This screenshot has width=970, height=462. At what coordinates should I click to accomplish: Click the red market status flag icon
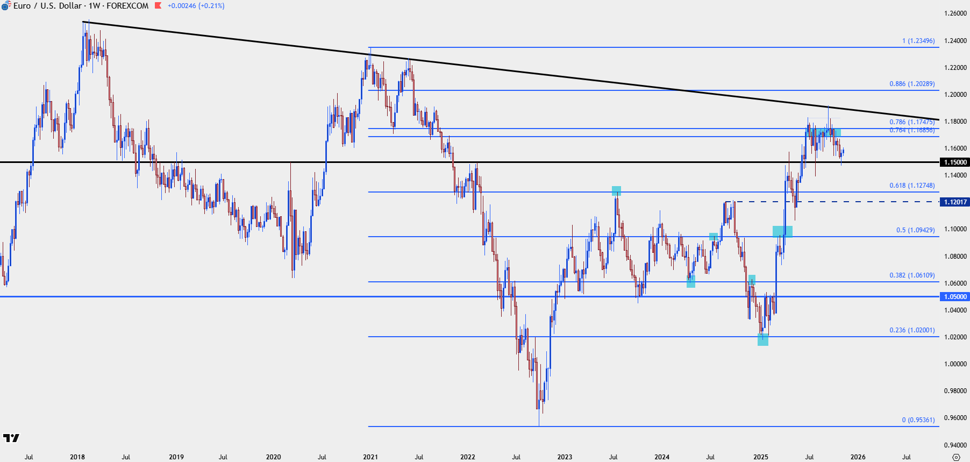tap(158, 6)
